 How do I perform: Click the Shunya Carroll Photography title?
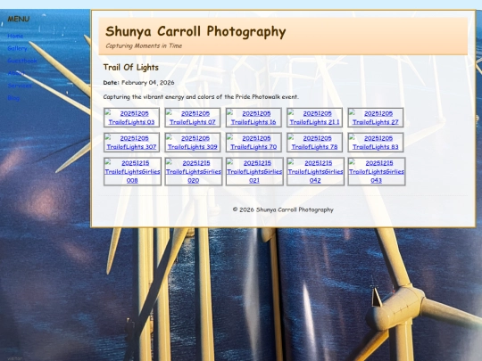195,31
